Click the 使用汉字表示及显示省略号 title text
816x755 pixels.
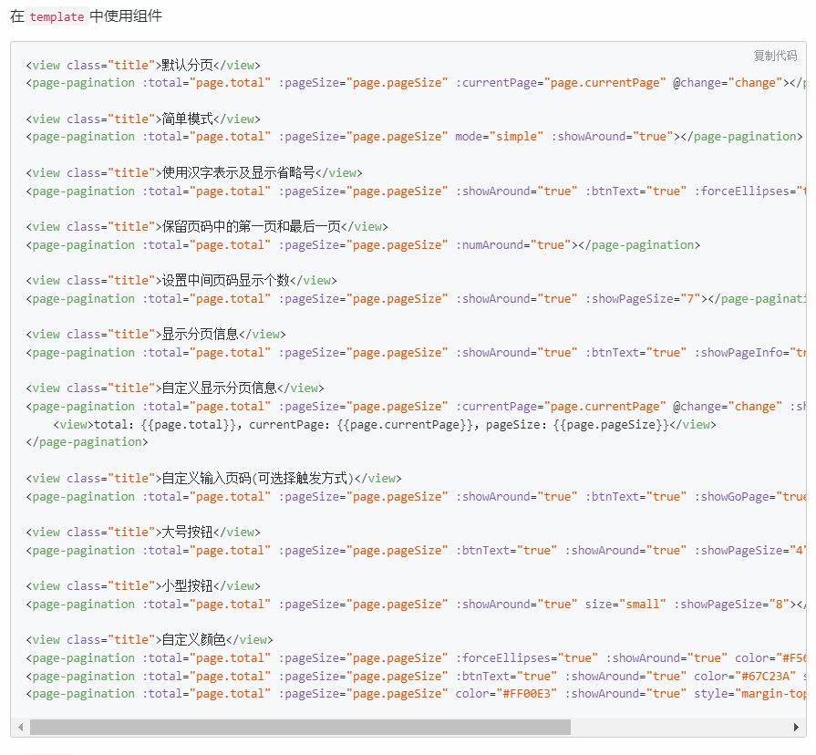tap(238, 172)
